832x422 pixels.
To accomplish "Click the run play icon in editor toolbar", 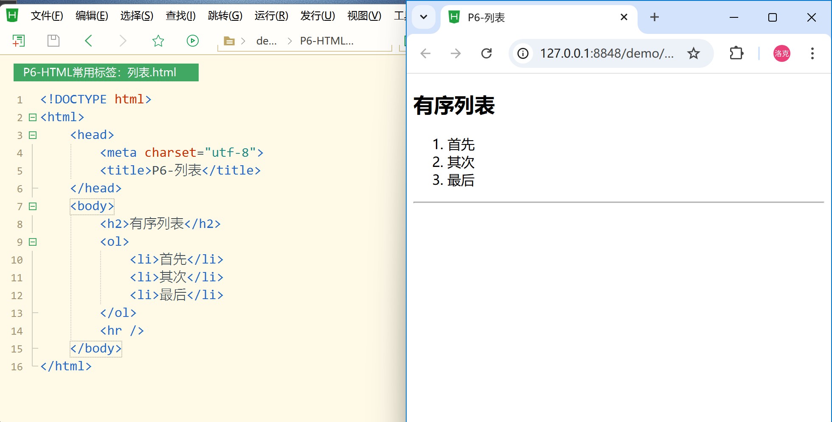I will (193, 41).
